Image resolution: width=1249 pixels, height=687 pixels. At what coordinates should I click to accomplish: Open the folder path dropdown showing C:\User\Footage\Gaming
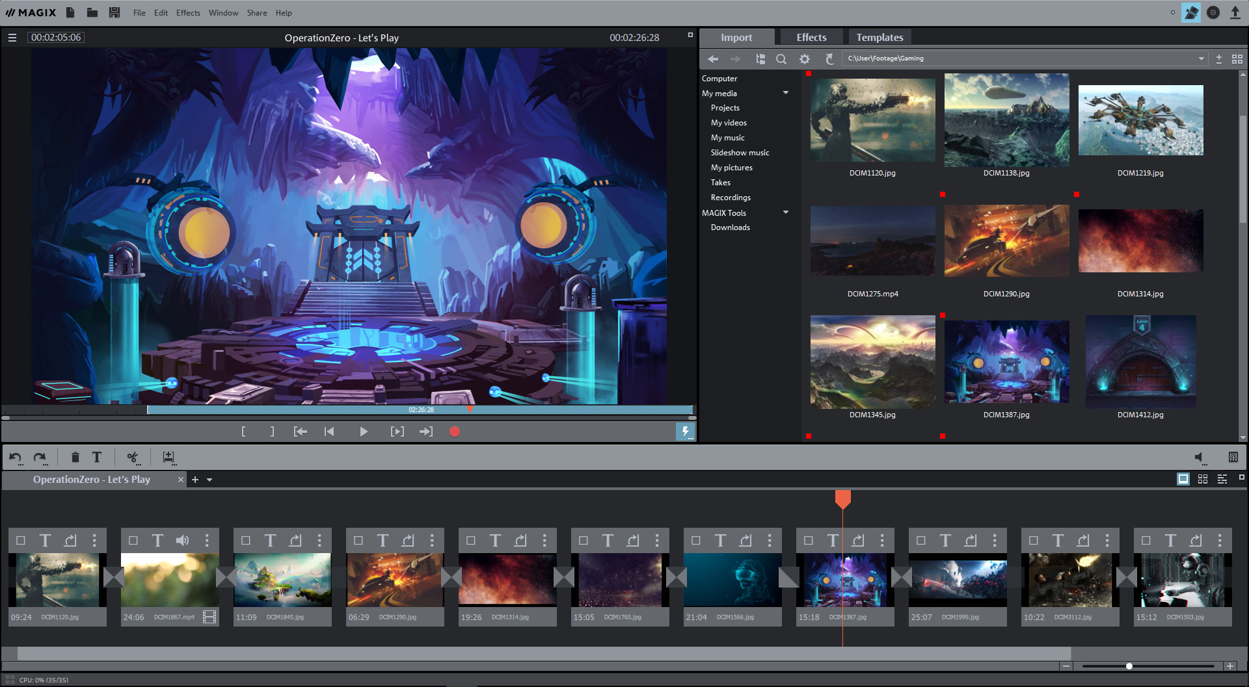tap(1200, 58)
